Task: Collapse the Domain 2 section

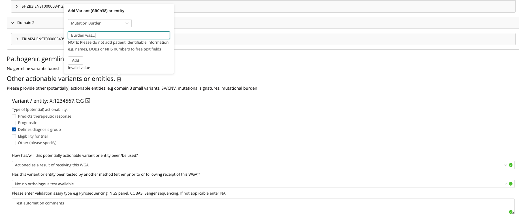Action: pyautogui.click(x=12, y=23)
